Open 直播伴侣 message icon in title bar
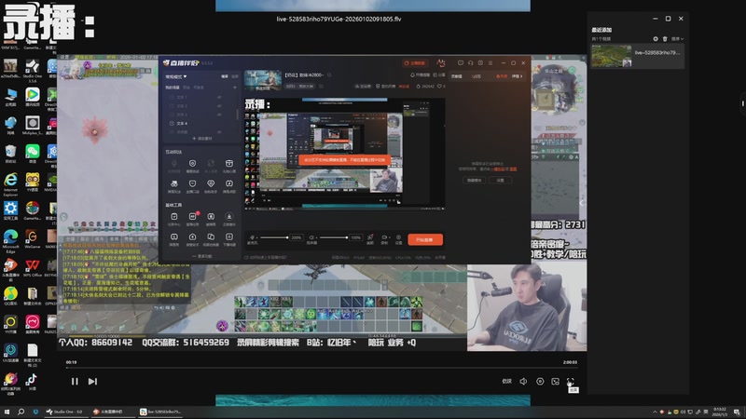746x419 pixels. 460,62
